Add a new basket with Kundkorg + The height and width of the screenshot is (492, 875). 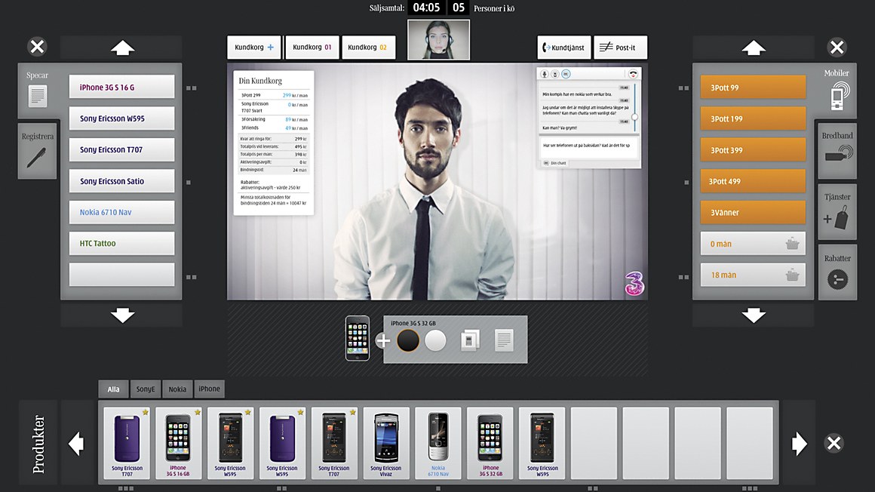coord(254,48)
